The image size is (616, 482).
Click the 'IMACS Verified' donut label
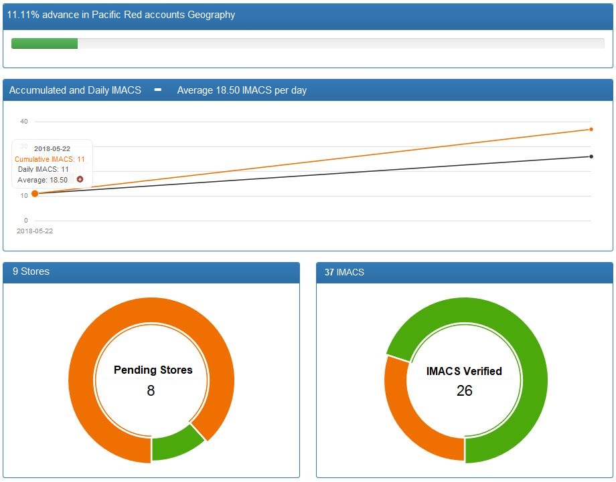(x=464, y=371)
